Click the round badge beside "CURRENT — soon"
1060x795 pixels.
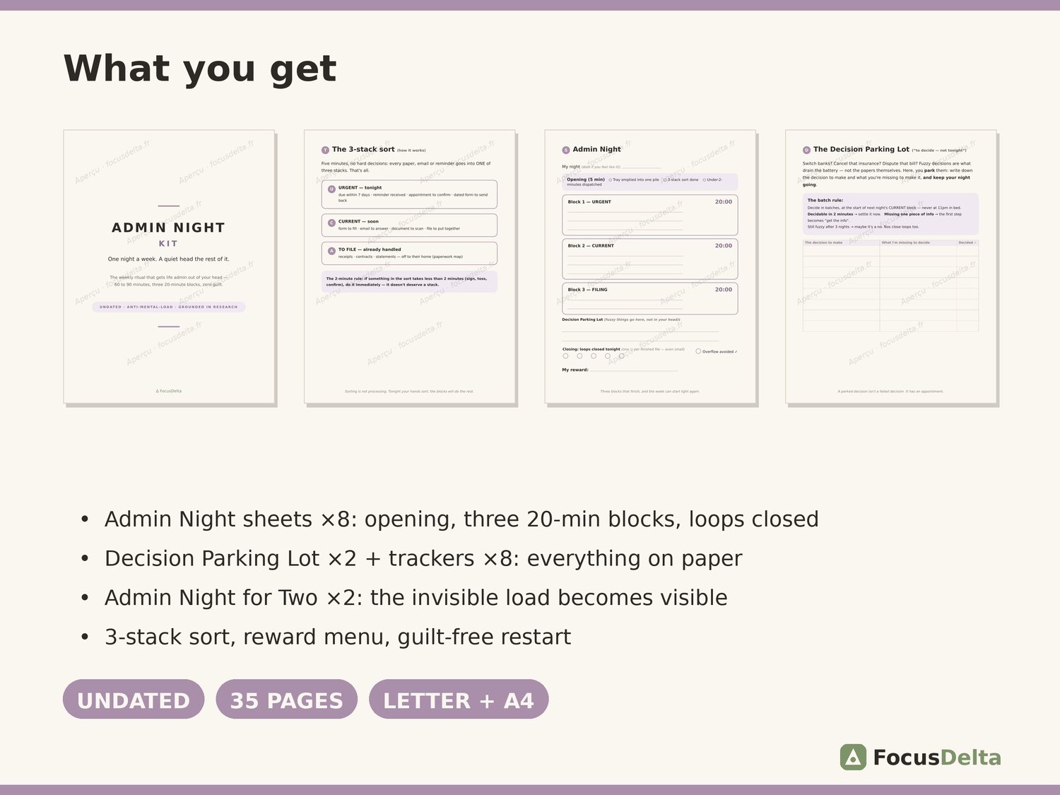tap(331, 223)
